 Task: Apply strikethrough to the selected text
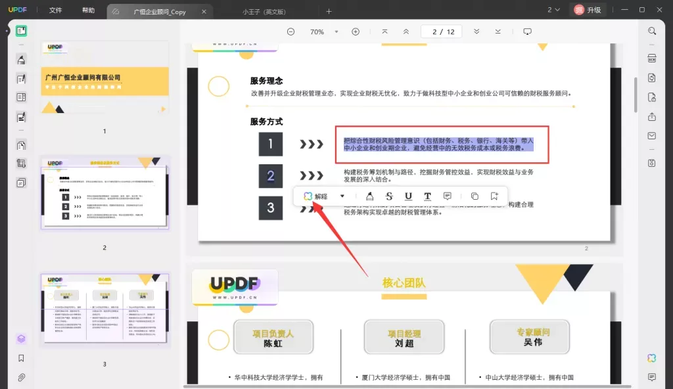click(389, 196)
